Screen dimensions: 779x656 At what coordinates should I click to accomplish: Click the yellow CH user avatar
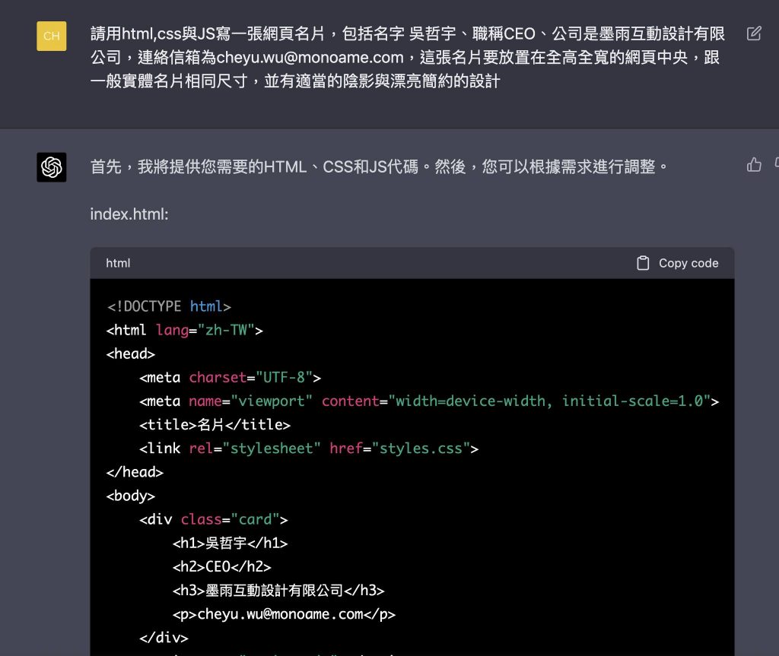pyautogui.click(x=52, y=36)
